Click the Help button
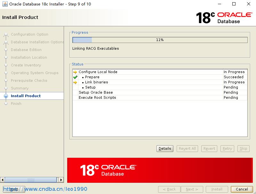The height and width of the screenshot is (194, 256). pos(14,189)
